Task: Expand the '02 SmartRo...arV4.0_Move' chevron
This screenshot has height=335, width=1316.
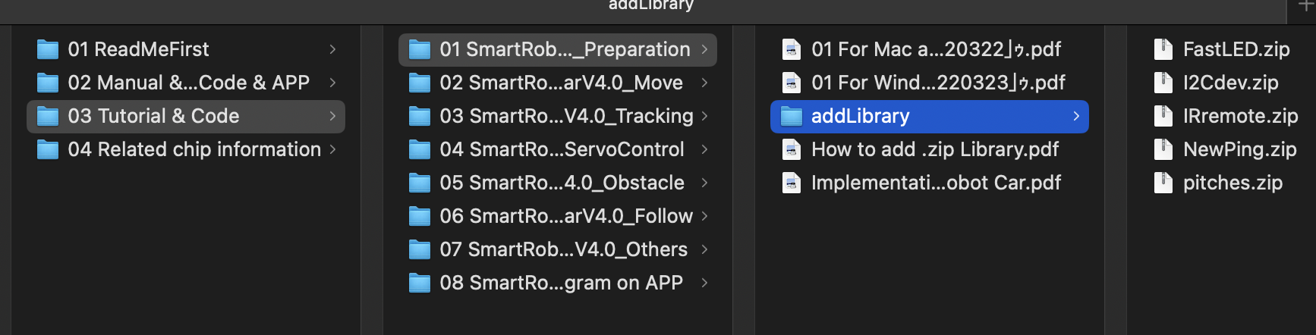Action: [704, 83]
